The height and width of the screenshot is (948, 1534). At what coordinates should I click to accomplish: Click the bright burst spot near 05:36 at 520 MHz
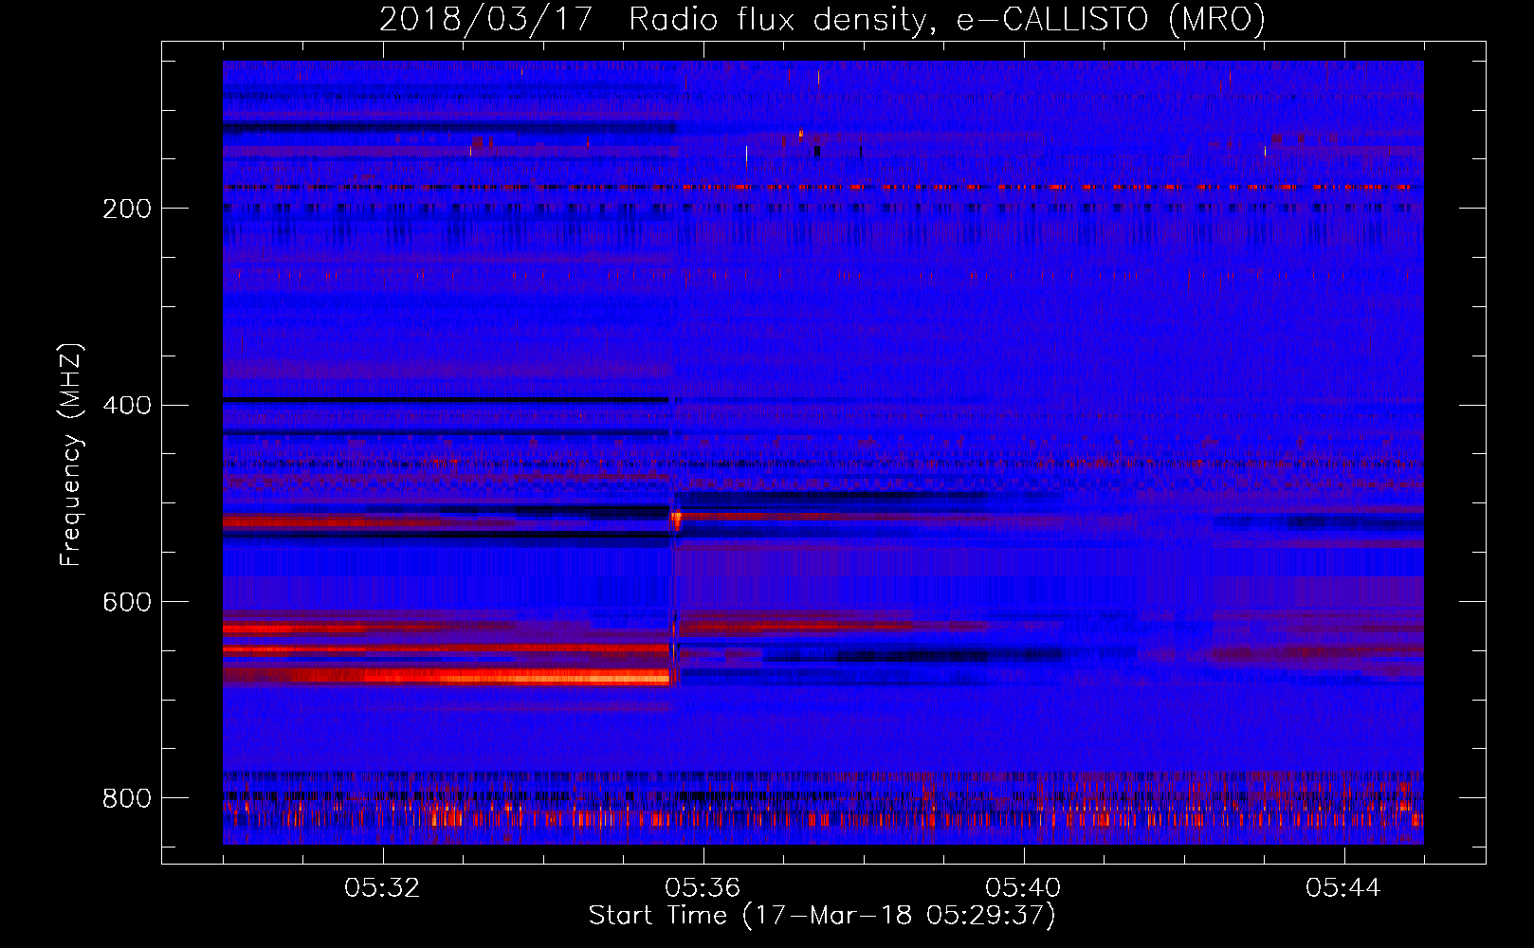(676, 519)
